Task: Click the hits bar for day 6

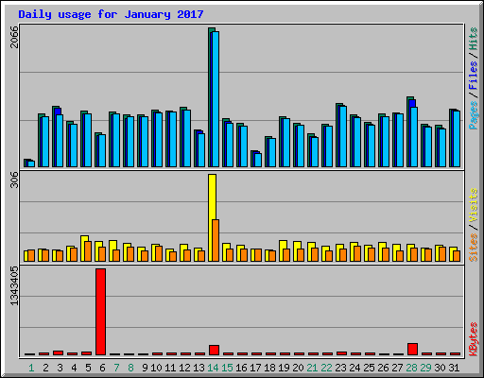Action: (x=98, y=150)
